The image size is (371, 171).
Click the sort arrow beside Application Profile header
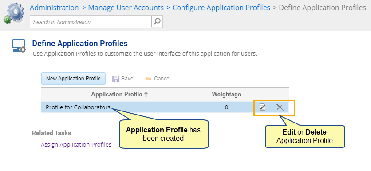[x=146, y=95]
